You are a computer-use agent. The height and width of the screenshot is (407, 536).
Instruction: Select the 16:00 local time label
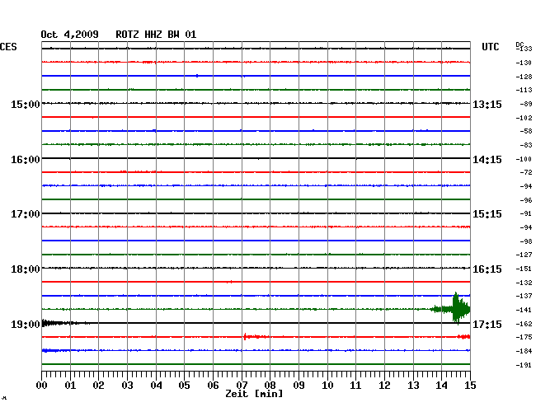pos(26,160)
